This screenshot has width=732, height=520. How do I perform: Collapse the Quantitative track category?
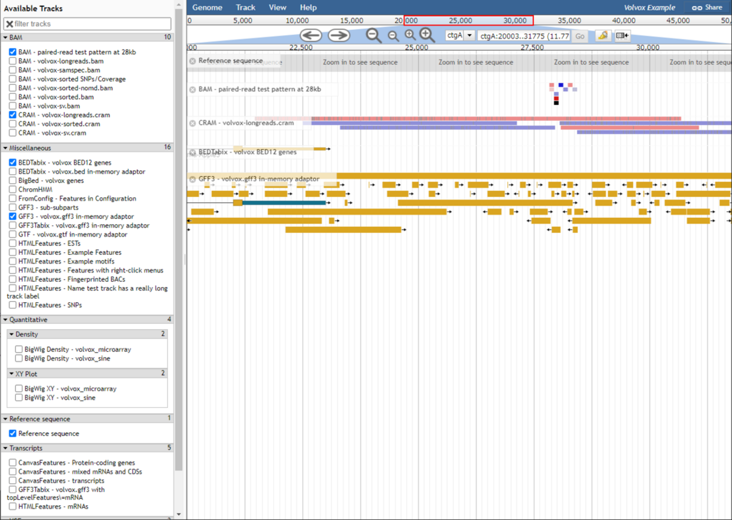pos(6,320)
